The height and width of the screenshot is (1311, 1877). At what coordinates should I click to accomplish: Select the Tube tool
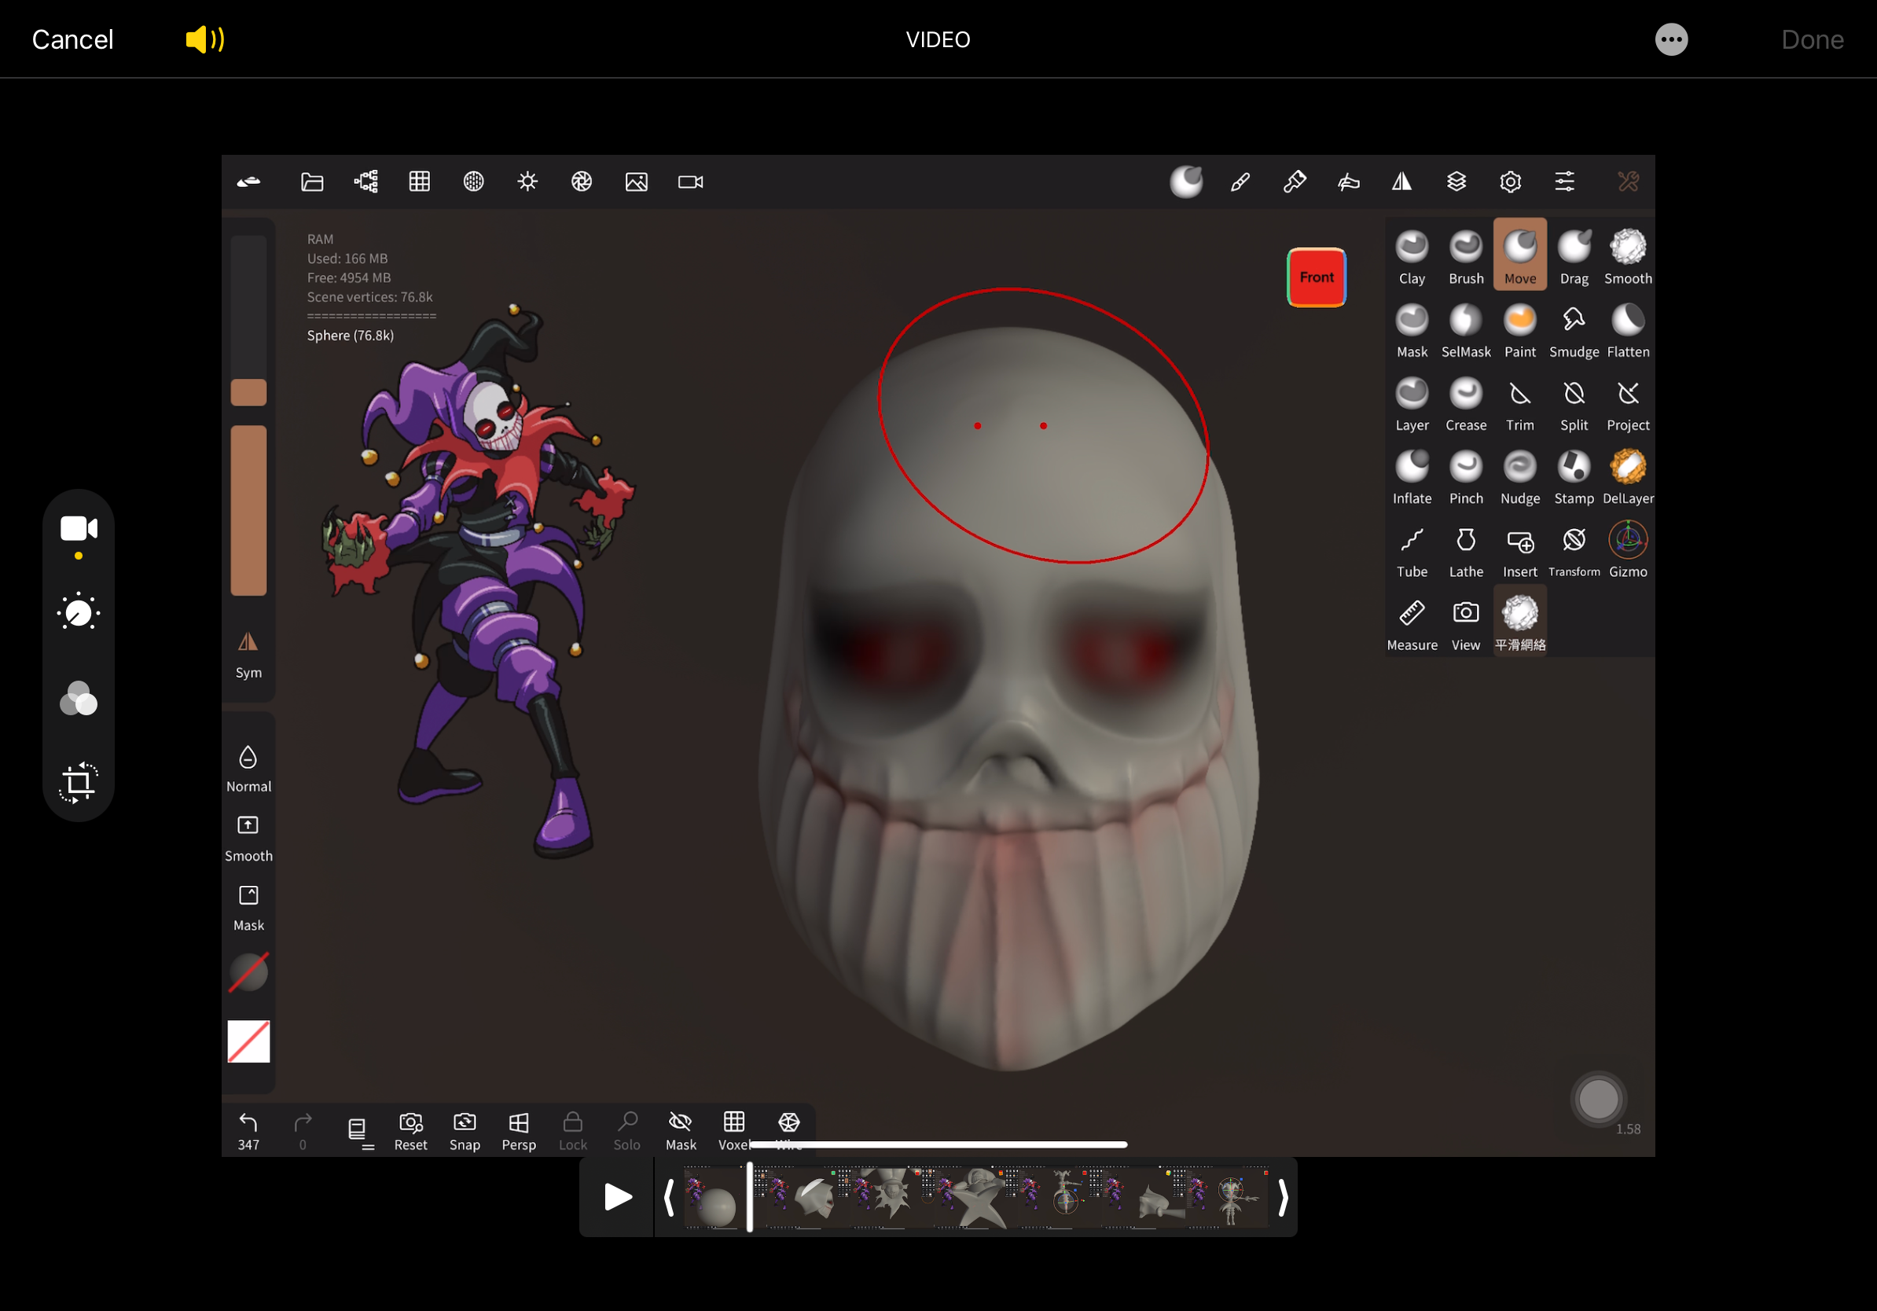pyautogui.click(x=1411, y=550)
